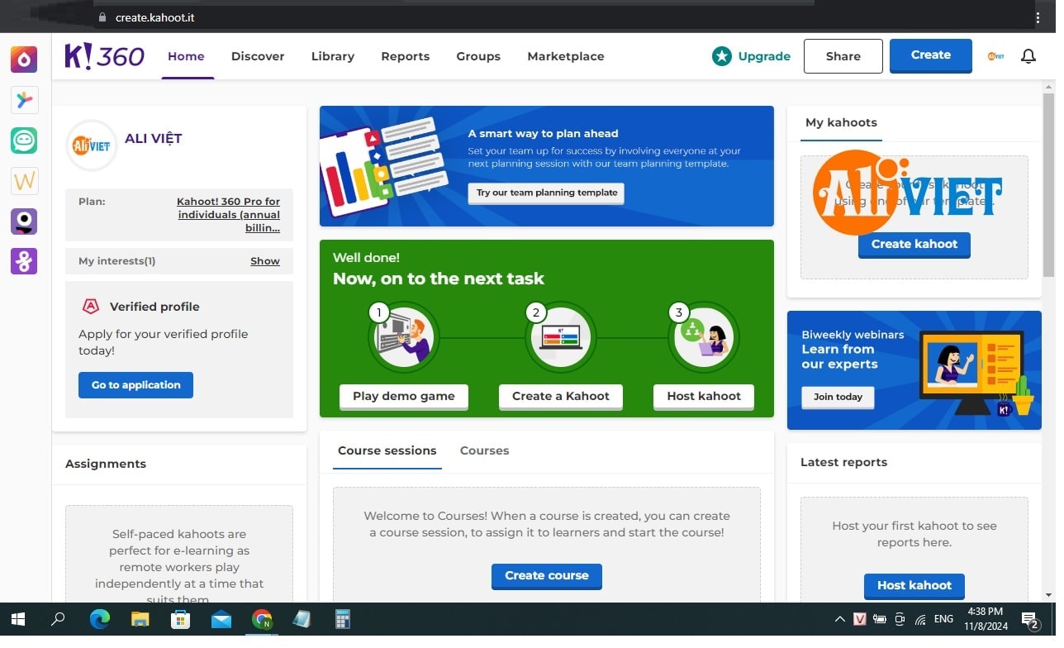Go to the Home tab

186,56
